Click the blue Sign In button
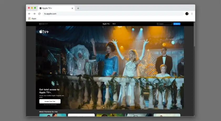This screenshot has width=221, height=121. (177, 24)
